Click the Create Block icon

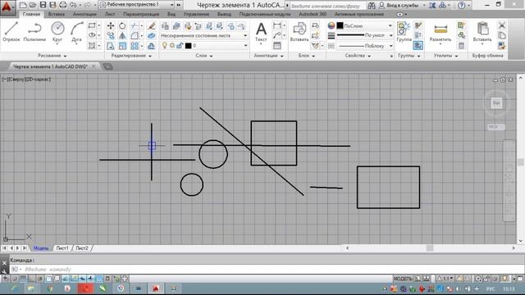click(315, 25)
